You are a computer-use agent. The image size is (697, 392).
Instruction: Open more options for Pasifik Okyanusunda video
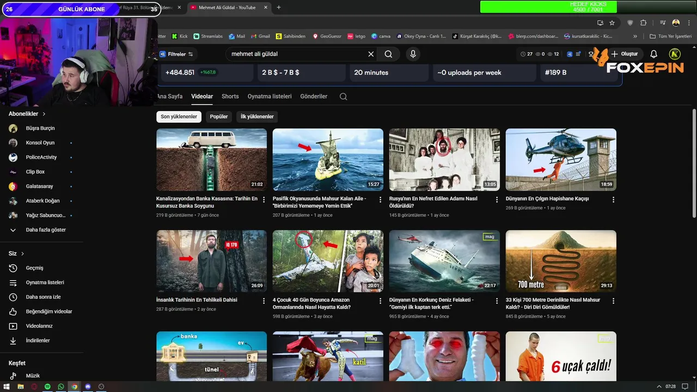click(x=381, y=200)
